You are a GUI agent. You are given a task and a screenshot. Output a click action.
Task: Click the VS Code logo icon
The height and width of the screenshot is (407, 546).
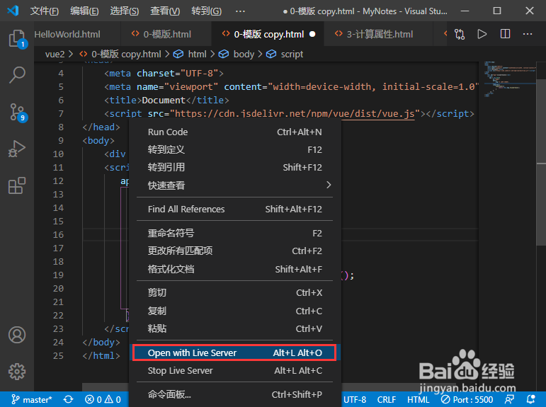pyautogui.click(x=13, y=11)
